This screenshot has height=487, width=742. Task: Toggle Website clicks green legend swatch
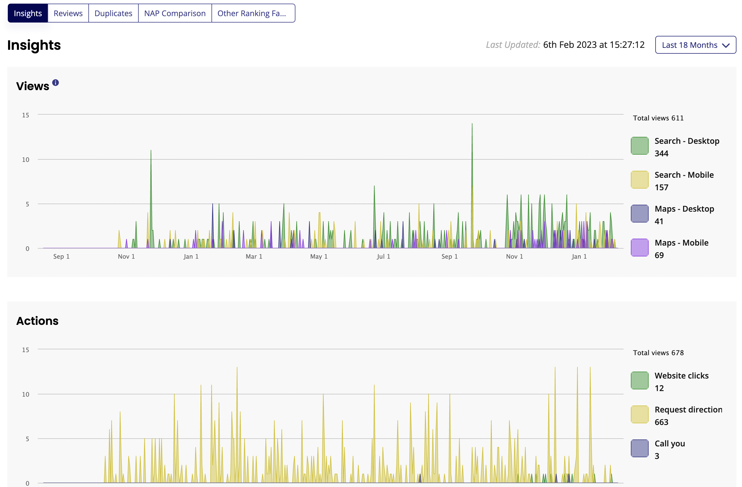coord(639,380)
